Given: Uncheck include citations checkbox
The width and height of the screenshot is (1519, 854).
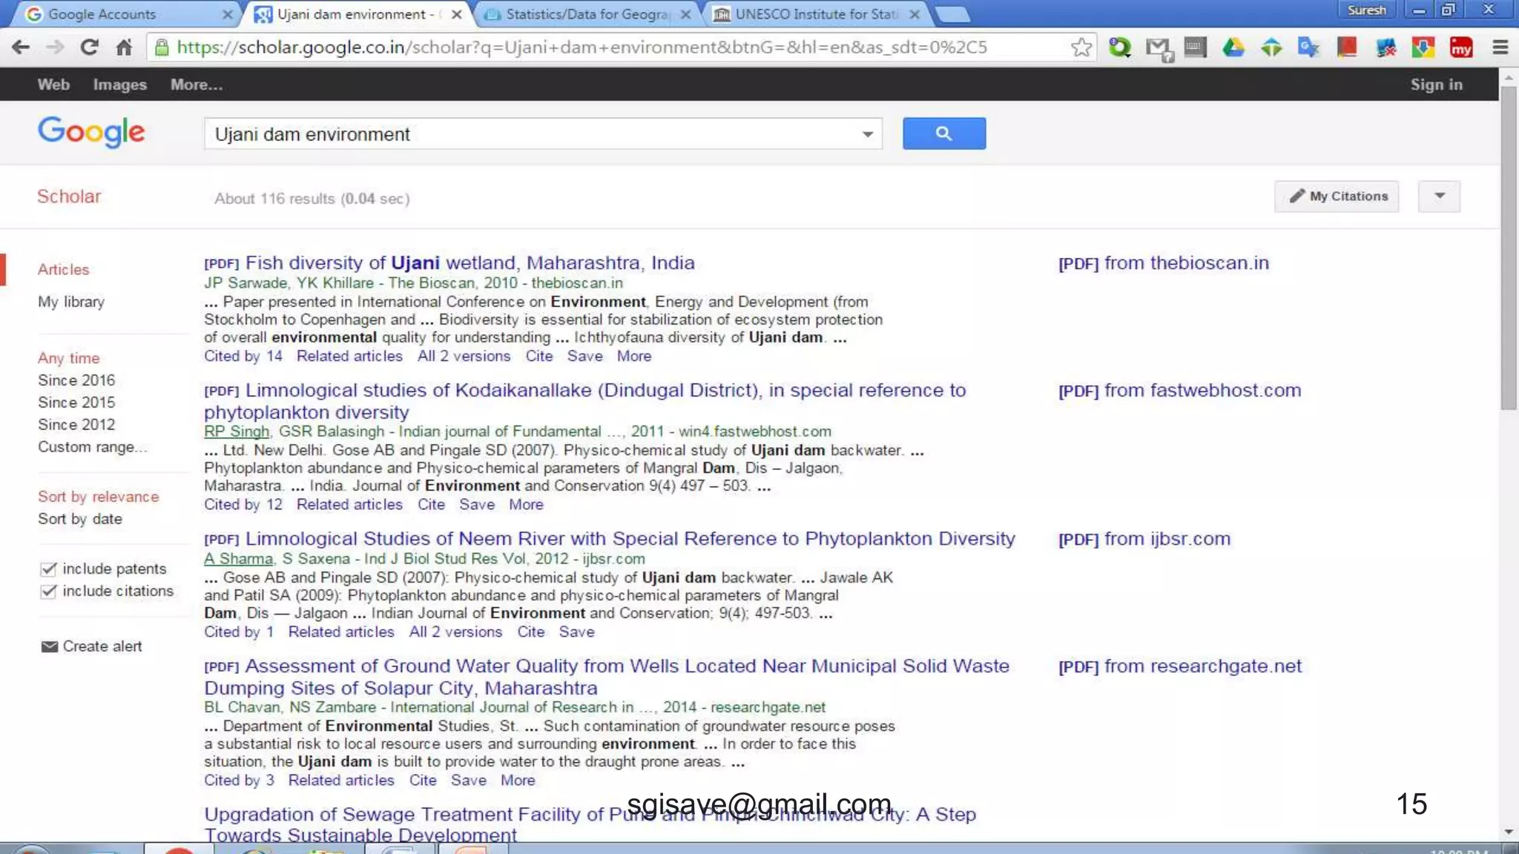Looking at the screenshot, I should coord(48,591).
